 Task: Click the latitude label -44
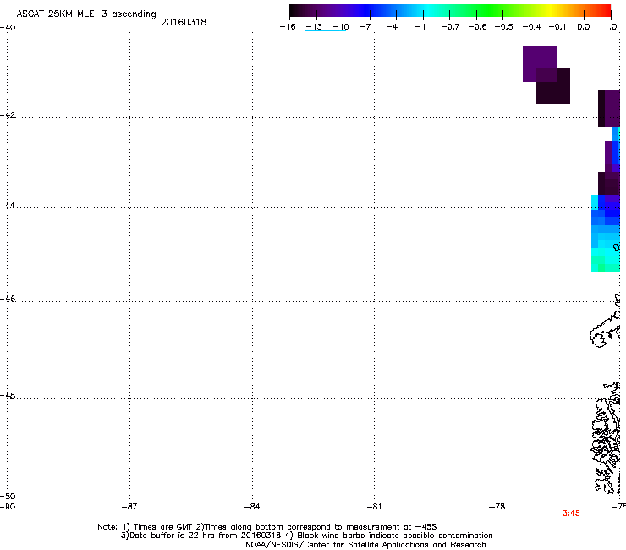8,206
